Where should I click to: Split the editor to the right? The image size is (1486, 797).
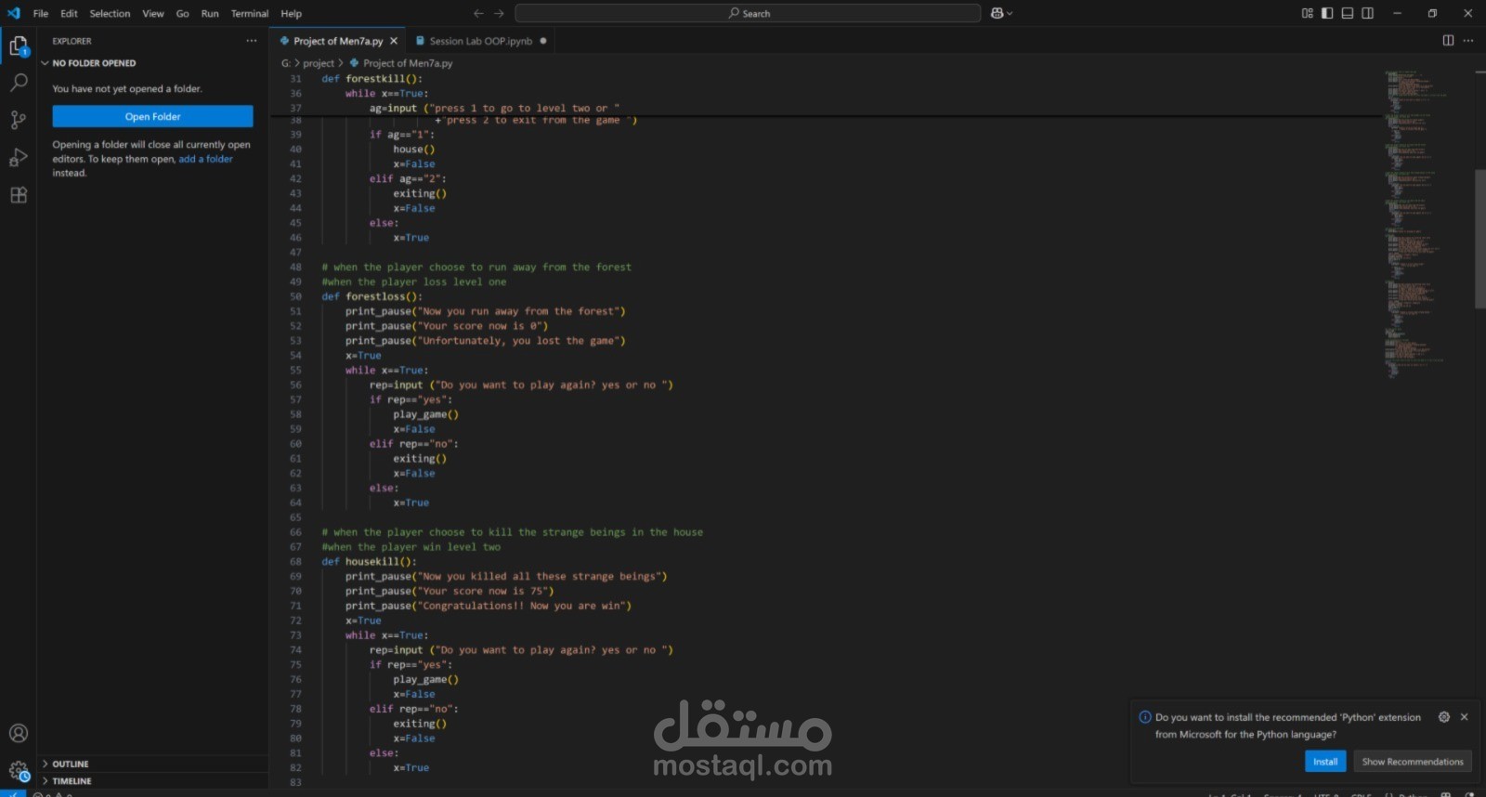[x=1448, y=41]
